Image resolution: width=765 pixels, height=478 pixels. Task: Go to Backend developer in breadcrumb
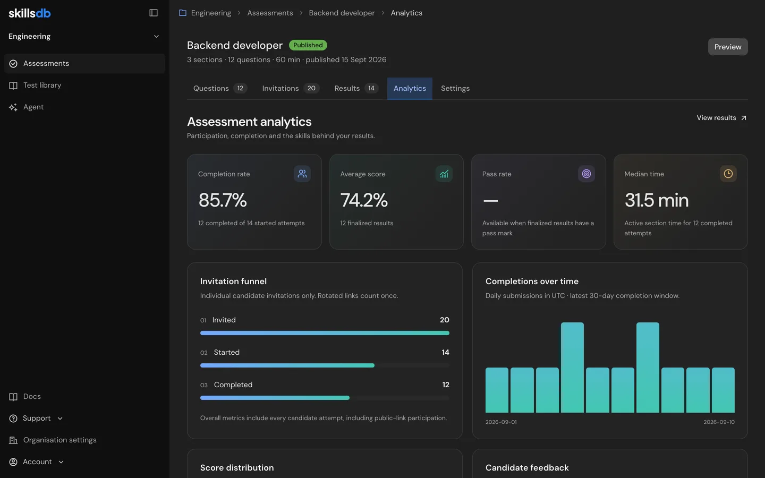(x=342, y=13)
